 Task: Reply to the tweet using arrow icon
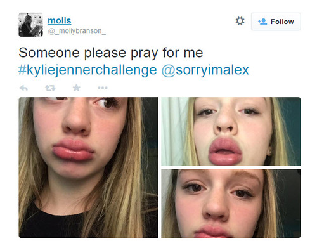tap(23, 88)
